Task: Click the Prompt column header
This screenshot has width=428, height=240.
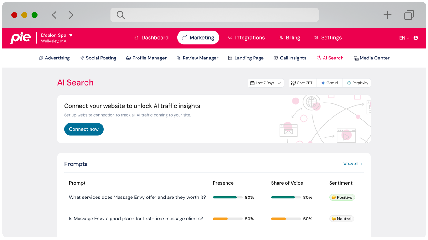Action: [77, 183]
